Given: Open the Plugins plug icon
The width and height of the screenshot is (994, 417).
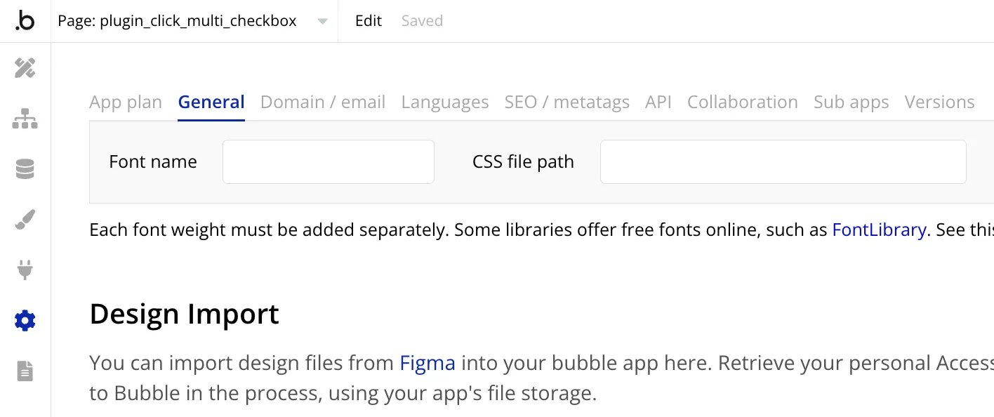Looking at the screenshot, I should tap(25, 270).
